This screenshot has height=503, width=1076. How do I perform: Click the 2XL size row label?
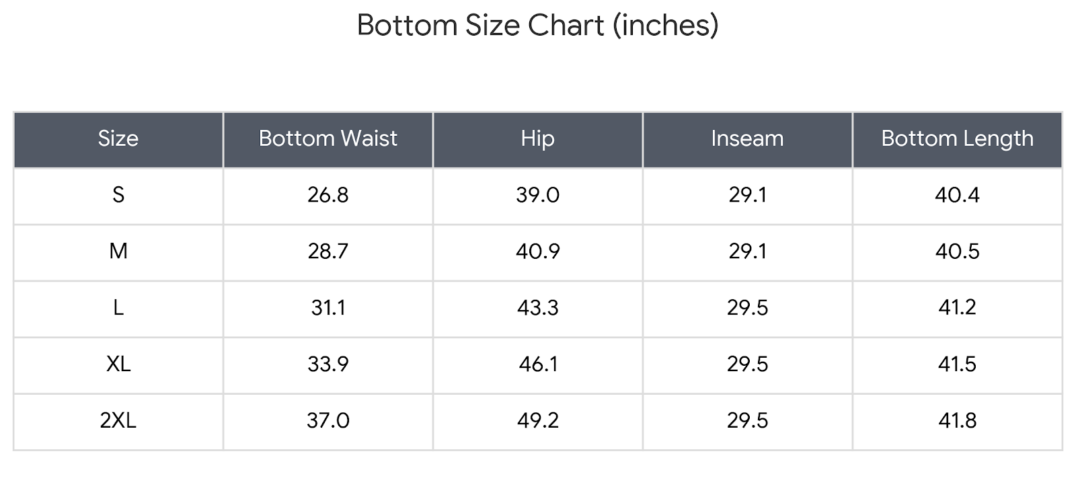point(118,421)
